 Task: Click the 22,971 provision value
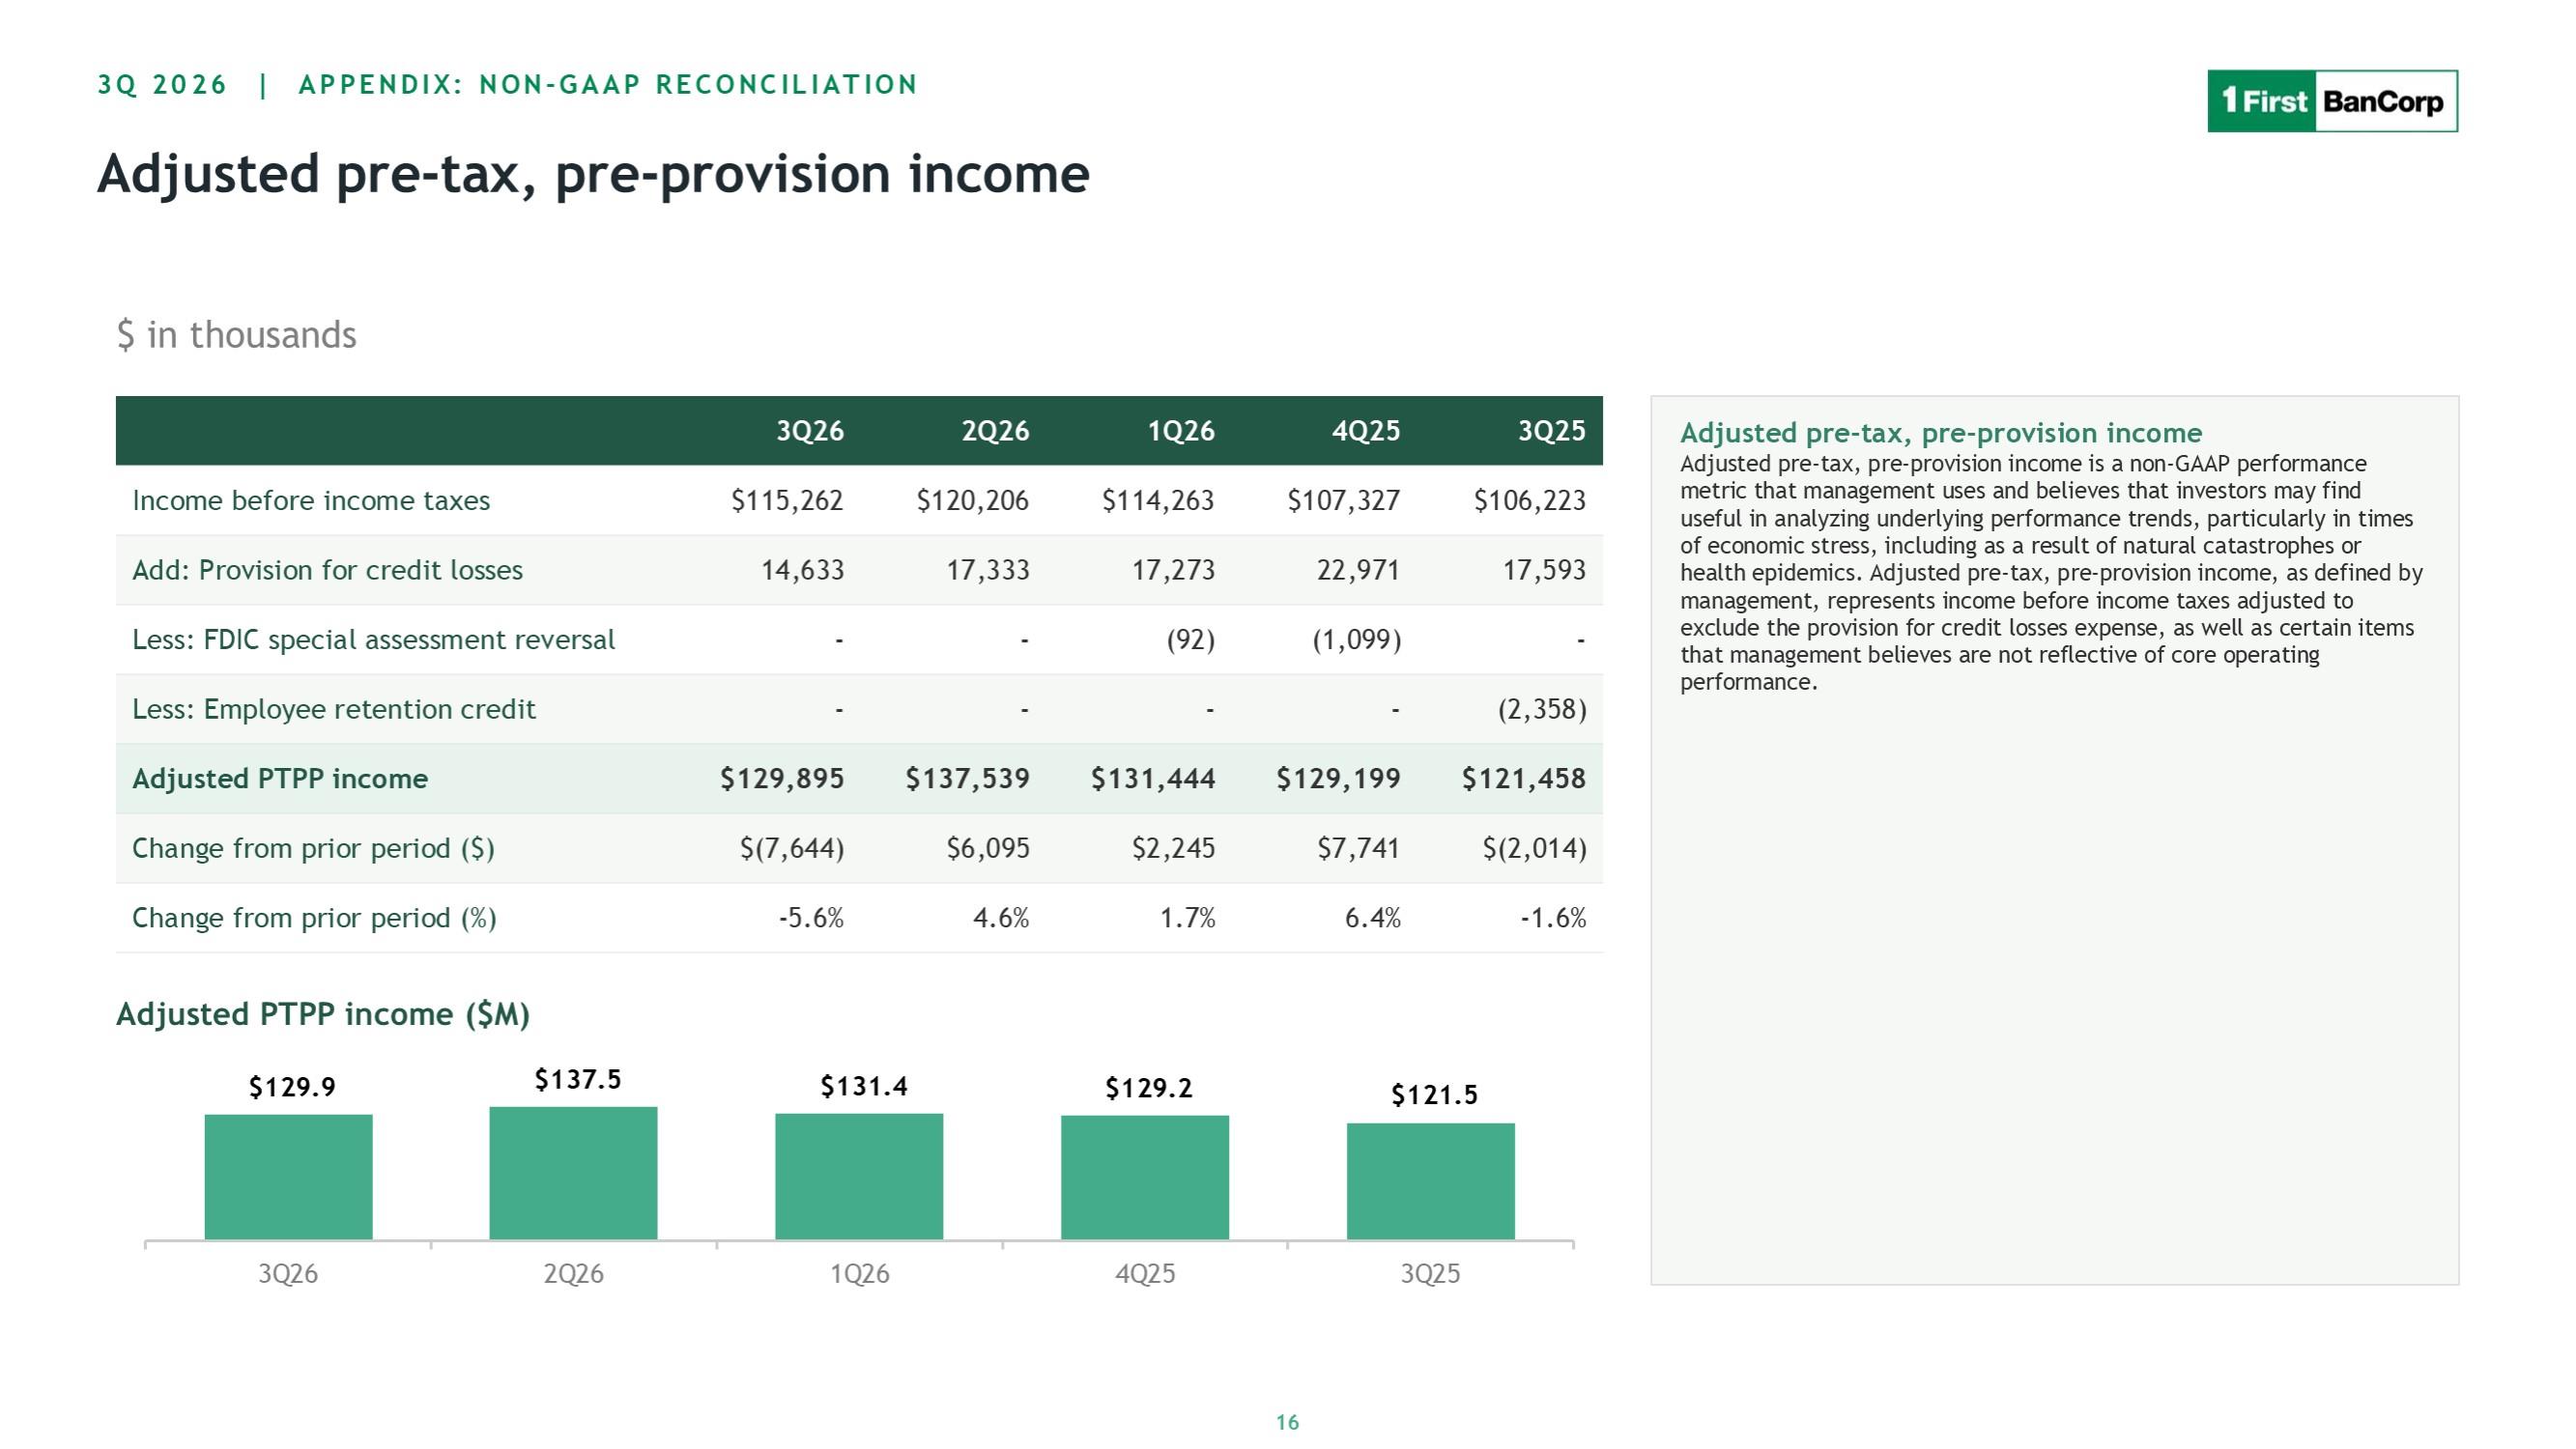[x=1358, y=570]
